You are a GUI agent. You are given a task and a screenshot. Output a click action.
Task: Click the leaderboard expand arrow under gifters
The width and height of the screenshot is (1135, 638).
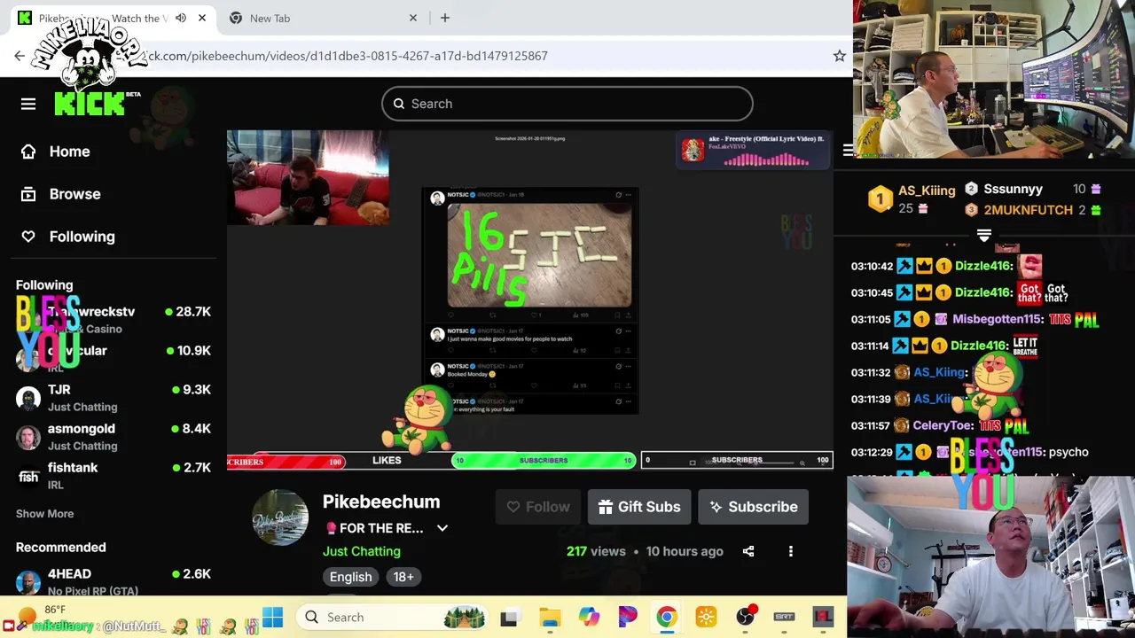pos(984,236)
